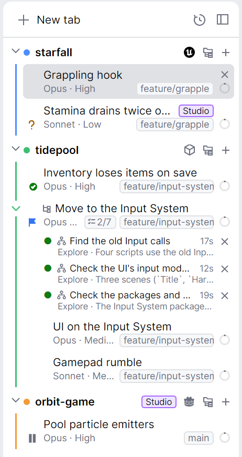Open the tidepool folder tree icon
The image size is (242, 457).
[x=208, y=150]
